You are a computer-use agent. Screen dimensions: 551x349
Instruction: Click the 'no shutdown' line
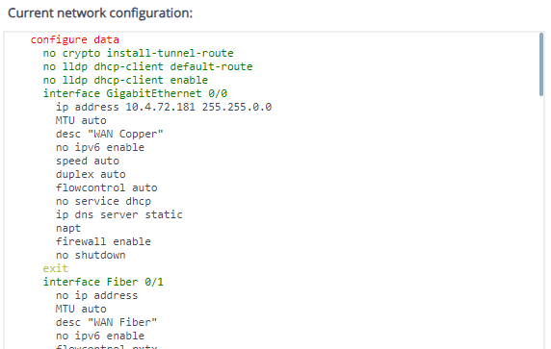91,255
